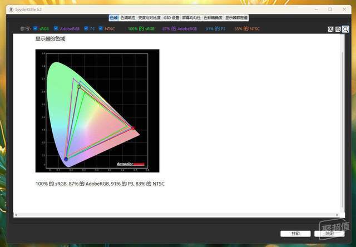The width and height of the screenshot is (356, 247).
Task: Minimize the SpyderXElite window
Action: [x=317, y=9]
